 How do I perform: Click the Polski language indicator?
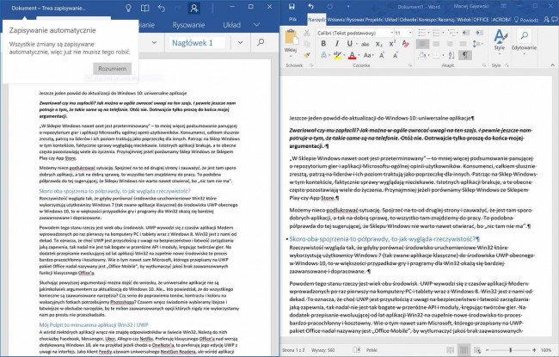[372, 350]
